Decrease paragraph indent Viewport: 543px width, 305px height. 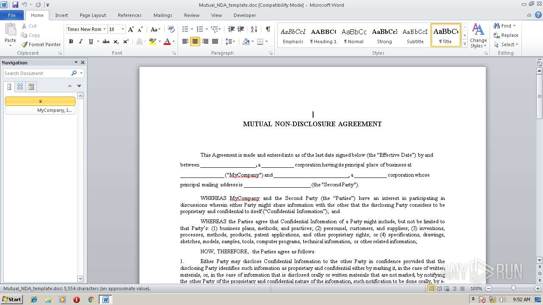click(x=231, y=29)
